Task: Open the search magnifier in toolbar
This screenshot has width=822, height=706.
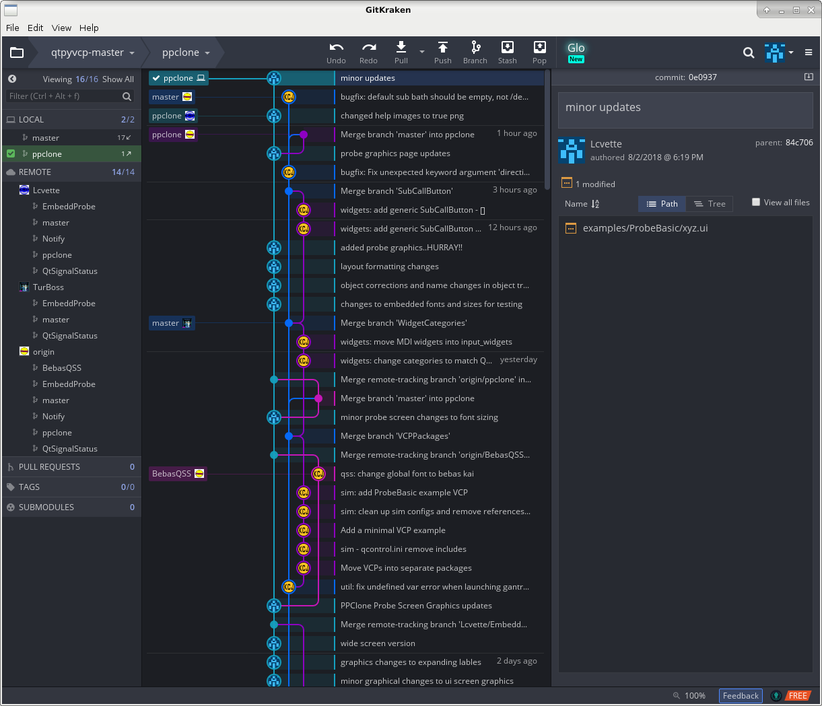Action: pos(749,52)
